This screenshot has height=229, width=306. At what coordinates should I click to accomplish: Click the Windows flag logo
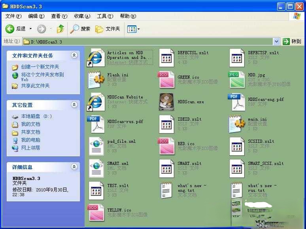tap(297, 16)
